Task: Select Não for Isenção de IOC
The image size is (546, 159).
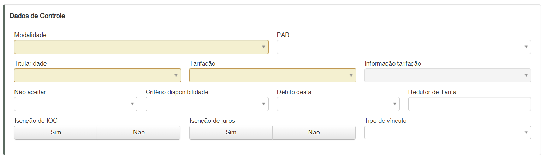Action: click(139, 133)
